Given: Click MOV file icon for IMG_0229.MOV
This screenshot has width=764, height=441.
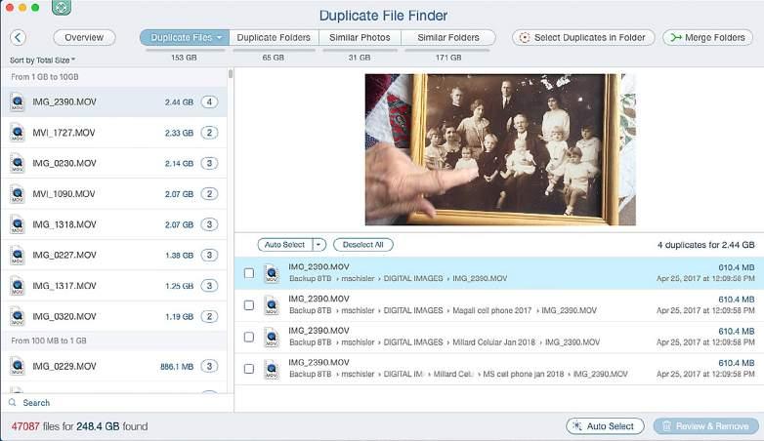Looking at the screenshot, I should coord(18,366).
